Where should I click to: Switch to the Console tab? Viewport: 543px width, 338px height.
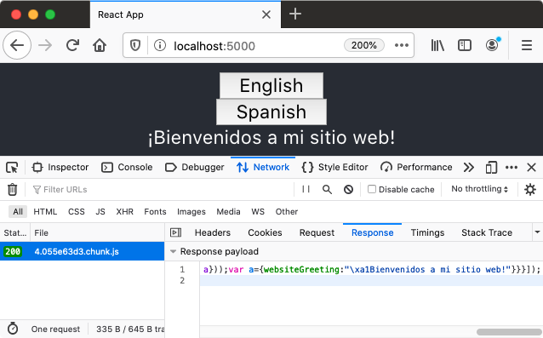click(x=127, y=168)
